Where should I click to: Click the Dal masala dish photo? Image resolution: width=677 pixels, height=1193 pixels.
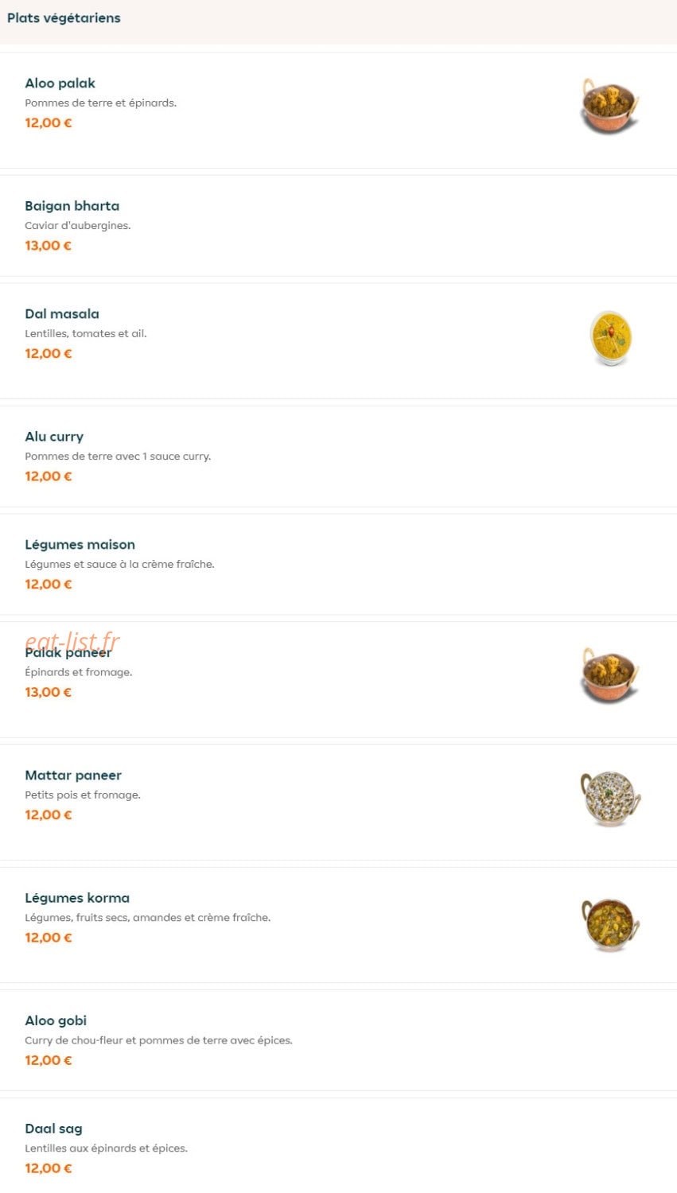(610, 338)
